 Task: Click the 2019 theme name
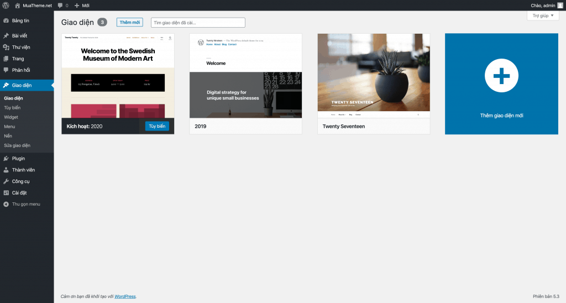[200, 127]
